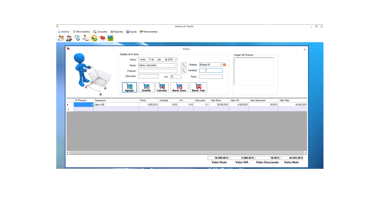Image resolution: width=388 pixels, height=199 pixels.
Task: Click the magnifier search icon beside Producto
Action: click(x=183, y=71)
